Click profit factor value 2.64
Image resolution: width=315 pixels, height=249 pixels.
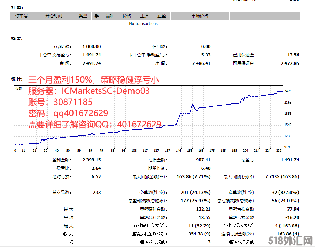[x=96, y=168]
